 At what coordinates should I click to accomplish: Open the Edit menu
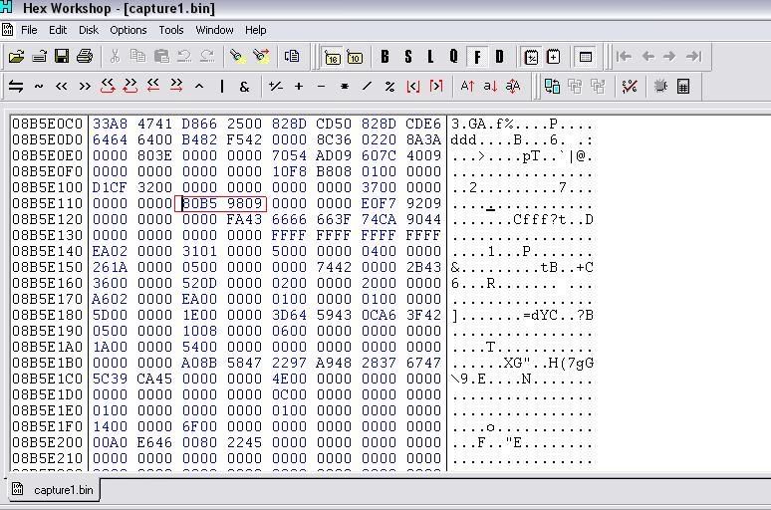click(x=58, y=30)
